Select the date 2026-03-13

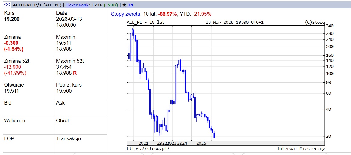69,19
